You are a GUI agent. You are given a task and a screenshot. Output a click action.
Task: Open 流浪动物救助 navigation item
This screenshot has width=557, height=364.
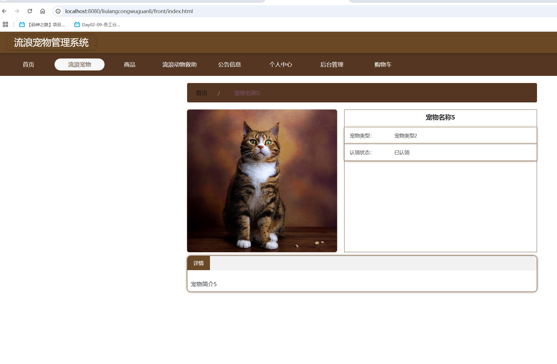[x=179, y=64]
